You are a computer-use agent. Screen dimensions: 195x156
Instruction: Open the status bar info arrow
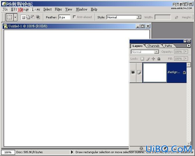[72, 152]
